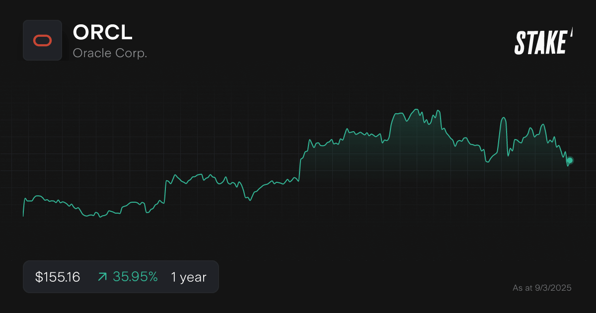Open the timeframe selector showing 1 year
The width and height of the screenshot is (596, 313).
point(188,277)
